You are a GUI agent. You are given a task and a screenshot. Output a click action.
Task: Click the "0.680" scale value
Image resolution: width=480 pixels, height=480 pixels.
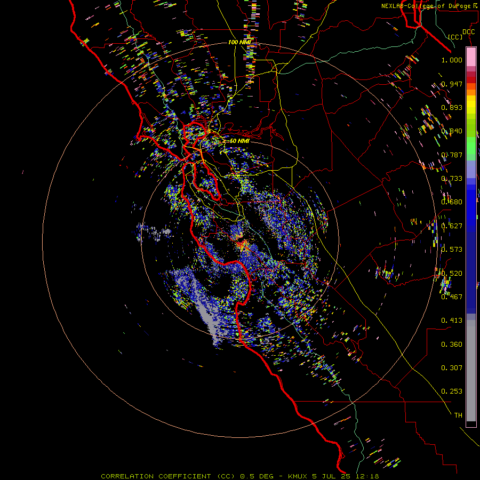[452, 202]
